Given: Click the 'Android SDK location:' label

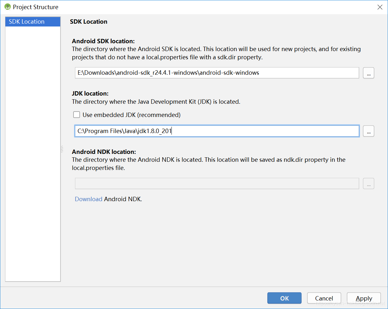Looking at the screenshot, I should click(103, 41).
